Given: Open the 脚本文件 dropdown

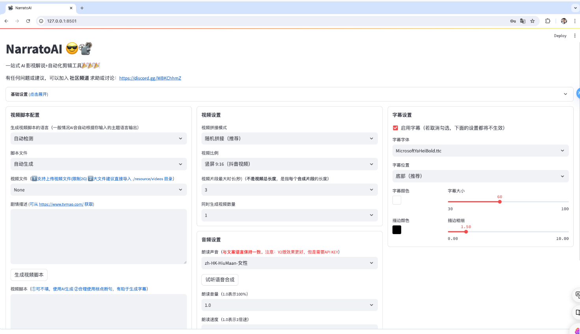Looking at the screenshot, I should click(x=99, y=164).
